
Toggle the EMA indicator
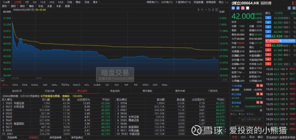pos(25,85)
